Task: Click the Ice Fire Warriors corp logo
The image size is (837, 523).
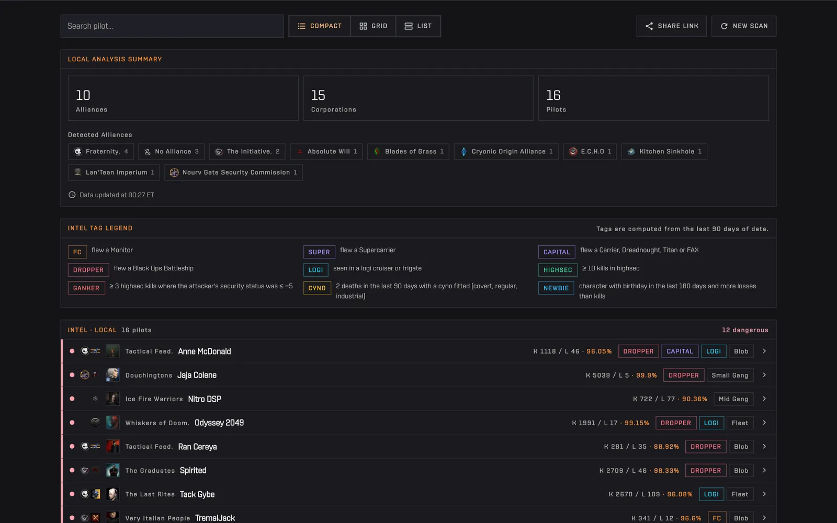Action: click(95, 399)
